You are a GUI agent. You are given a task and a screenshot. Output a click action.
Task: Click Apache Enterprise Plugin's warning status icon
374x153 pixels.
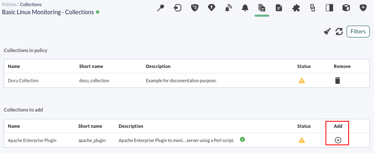pos(302,140)
